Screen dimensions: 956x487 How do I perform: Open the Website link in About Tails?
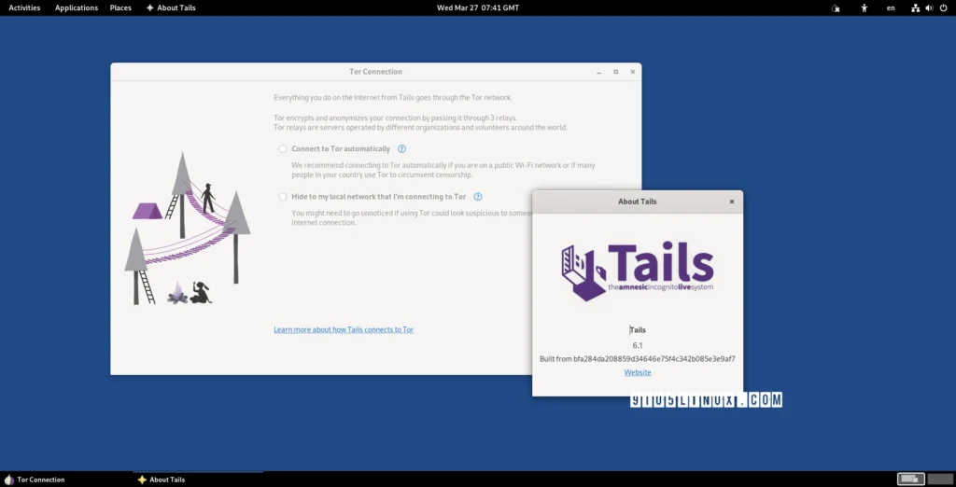[x=637, y=372]
